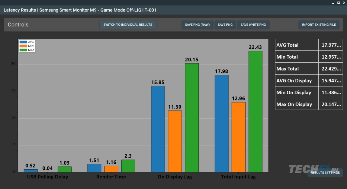Select the AVG Total value cell
Screen dimensions: 347x189
(331, 45)
